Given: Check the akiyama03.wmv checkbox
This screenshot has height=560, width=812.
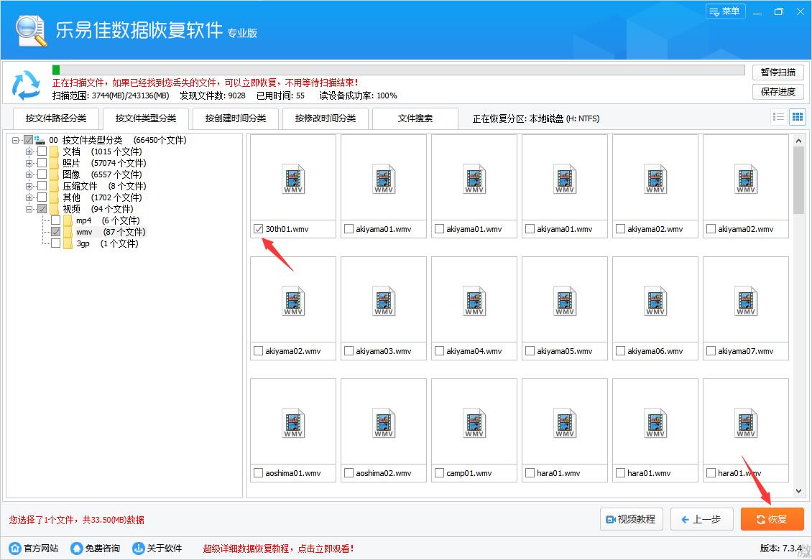Looking at the screenshot, I should tap(349, 351).
